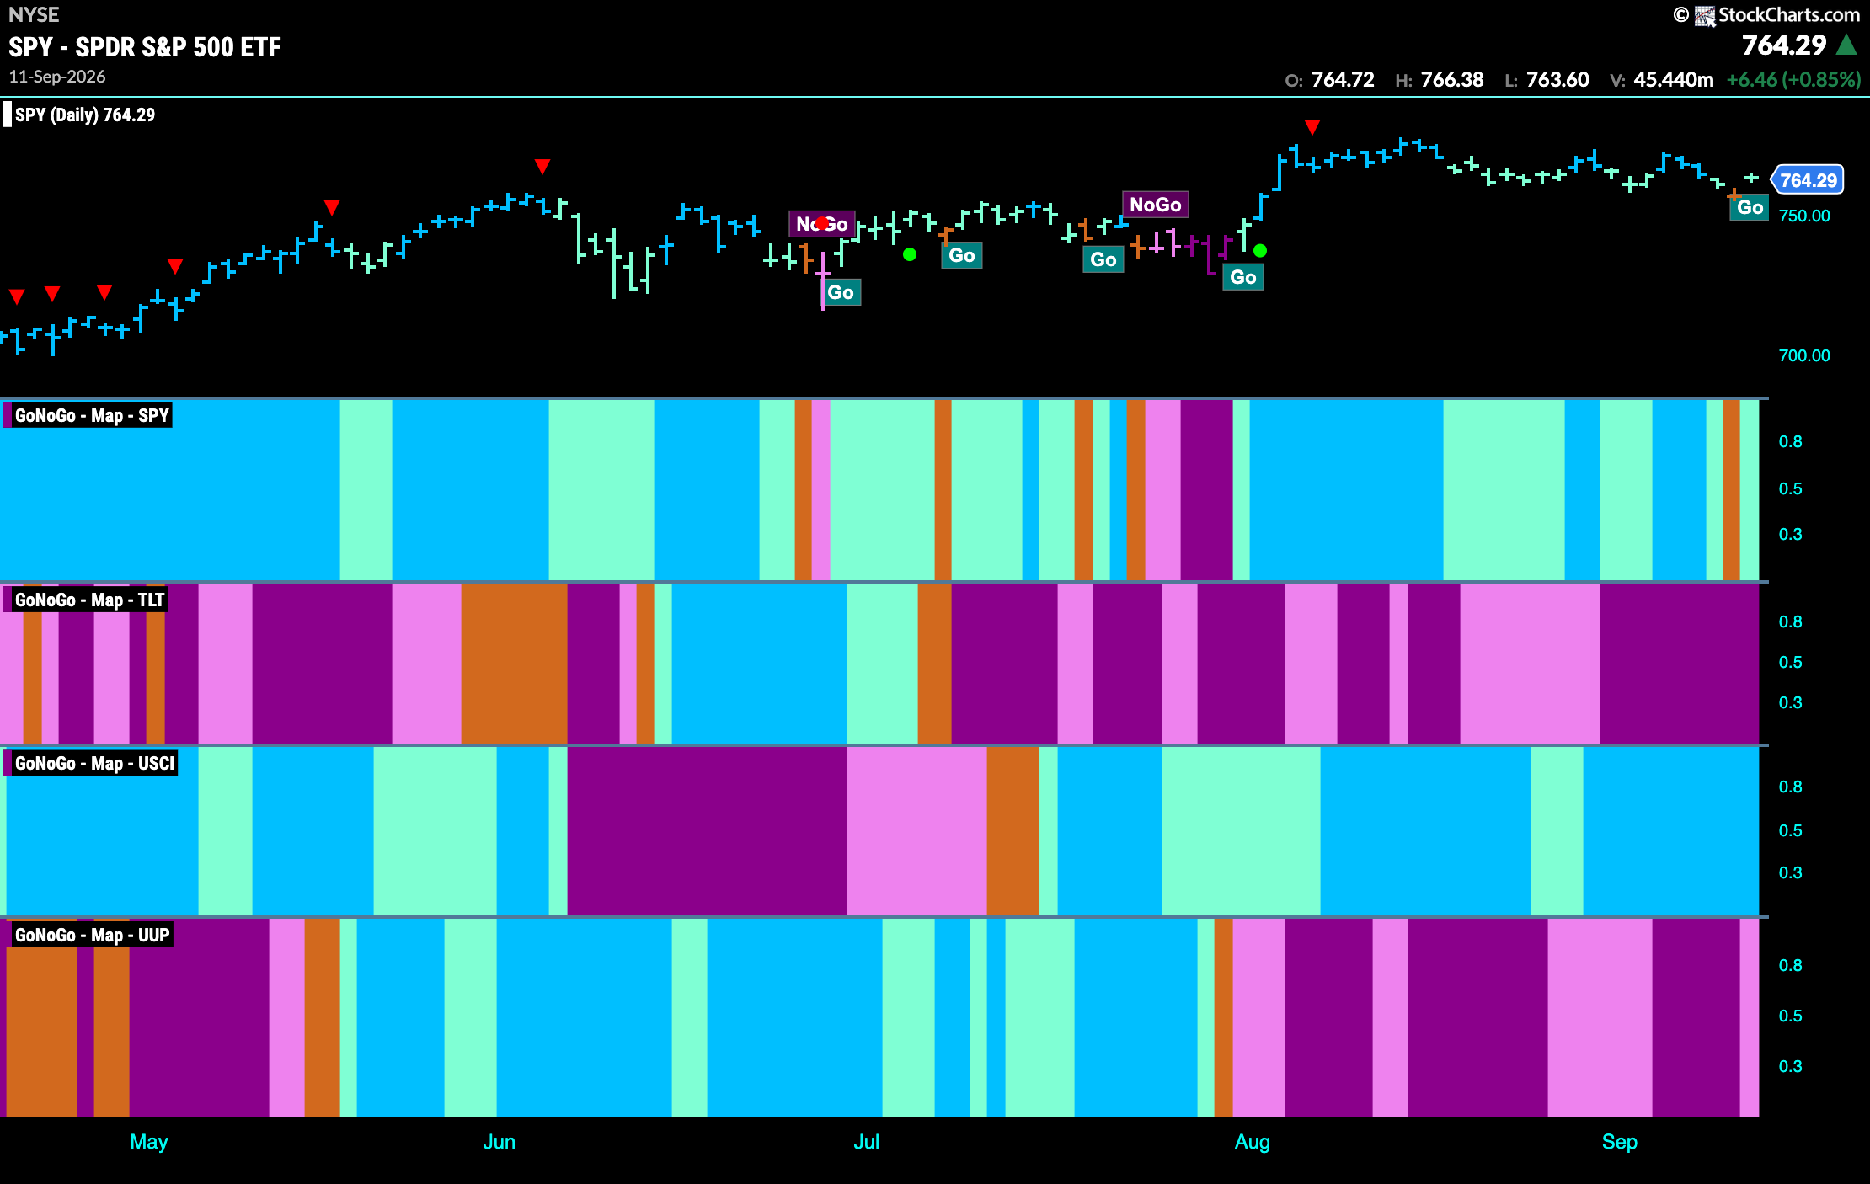Click the NYSE exchange label

[x=34, y=15]
